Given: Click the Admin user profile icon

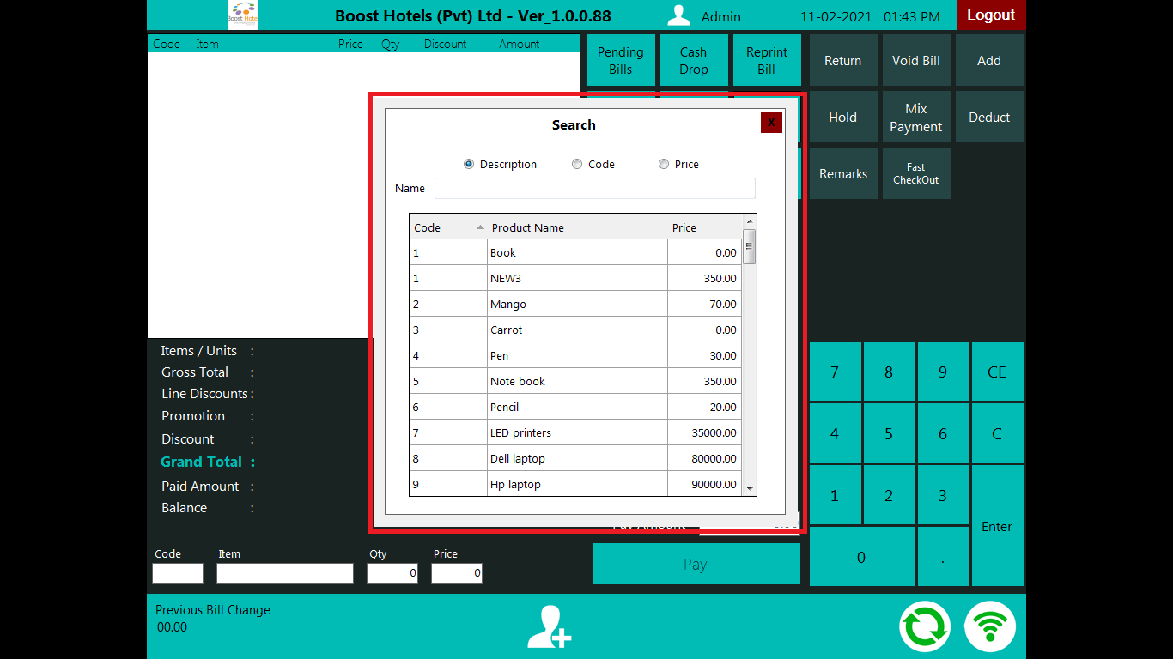Looking at the screenshot, I should (679, 16).
